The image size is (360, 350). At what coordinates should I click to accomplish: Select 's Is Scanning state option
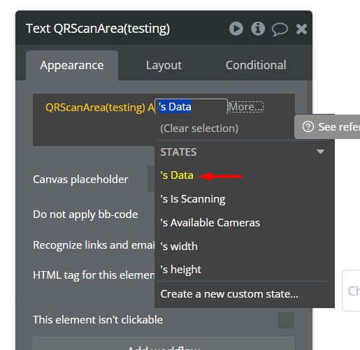(x=193, y=199)
